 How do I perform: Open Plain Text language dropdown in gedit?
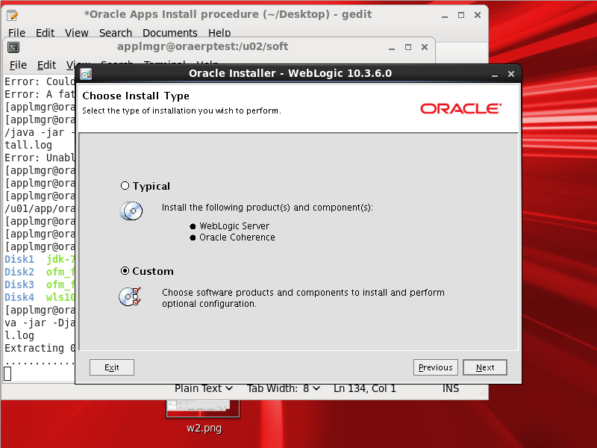203,388
